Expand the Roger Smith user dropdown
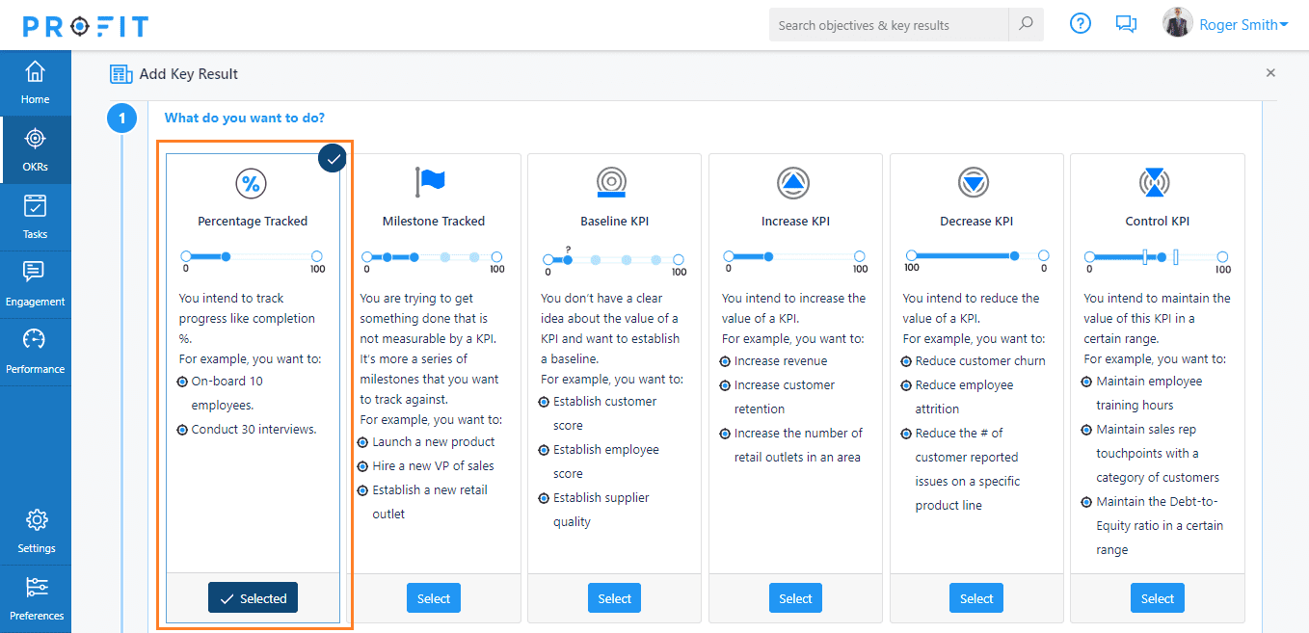This screenshot has height=633, width=1309. pos(1243,25)
